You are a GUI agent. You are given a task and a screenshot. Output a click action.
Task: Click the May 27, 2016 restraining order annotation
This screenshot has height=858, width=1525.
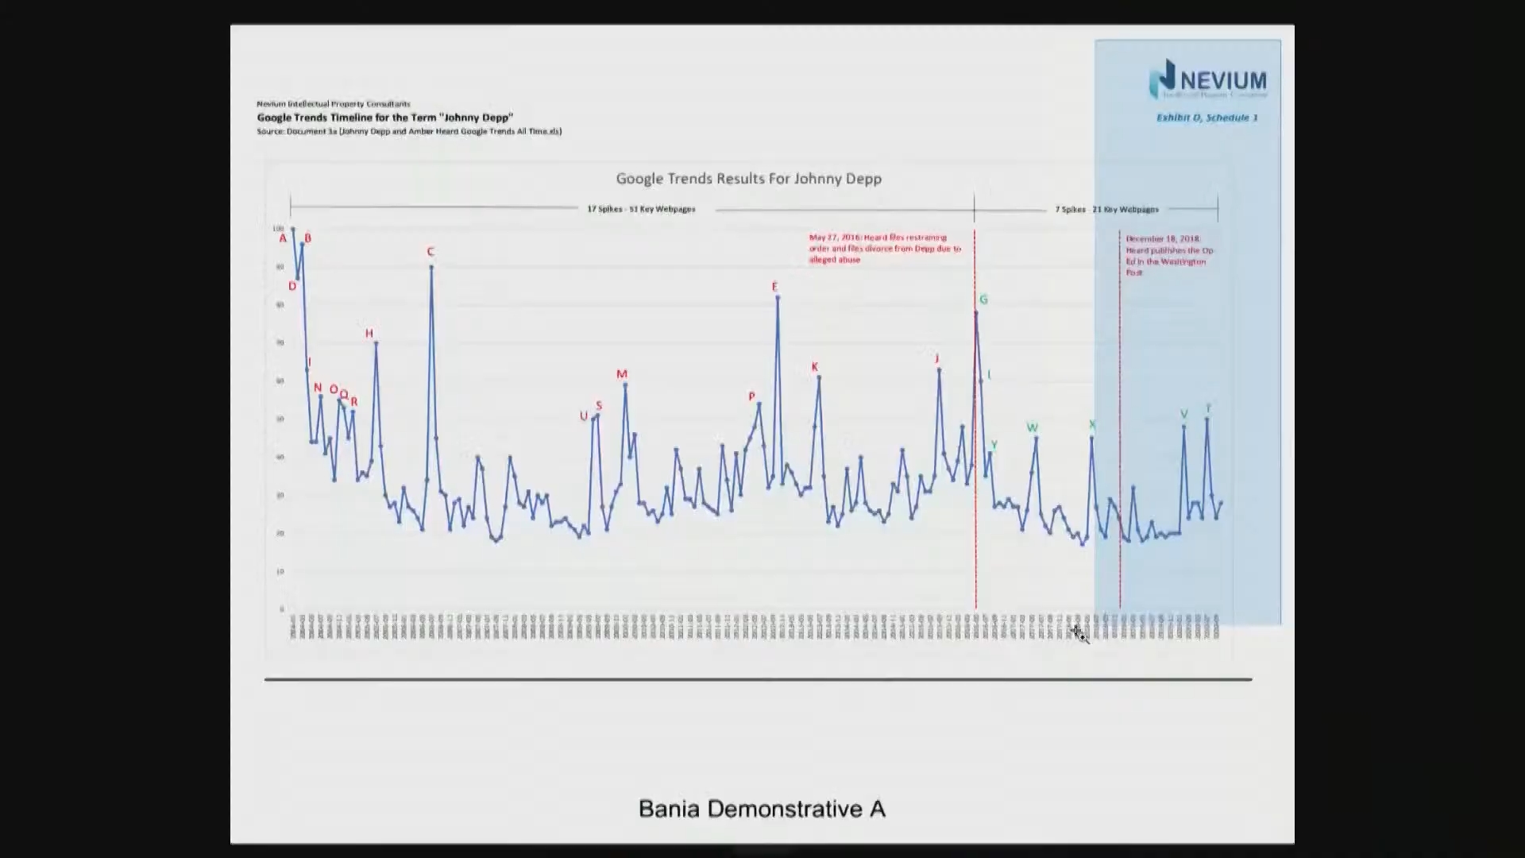coord(885,249)
